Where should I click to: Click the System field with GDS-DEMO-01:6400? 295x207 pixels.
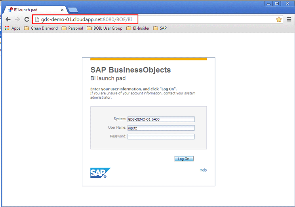[161, 119]
